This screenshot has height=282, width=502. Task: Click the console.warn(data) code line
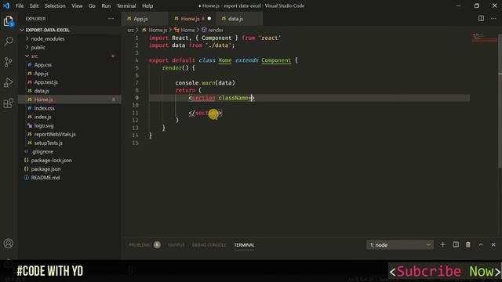tap(205, 83)
